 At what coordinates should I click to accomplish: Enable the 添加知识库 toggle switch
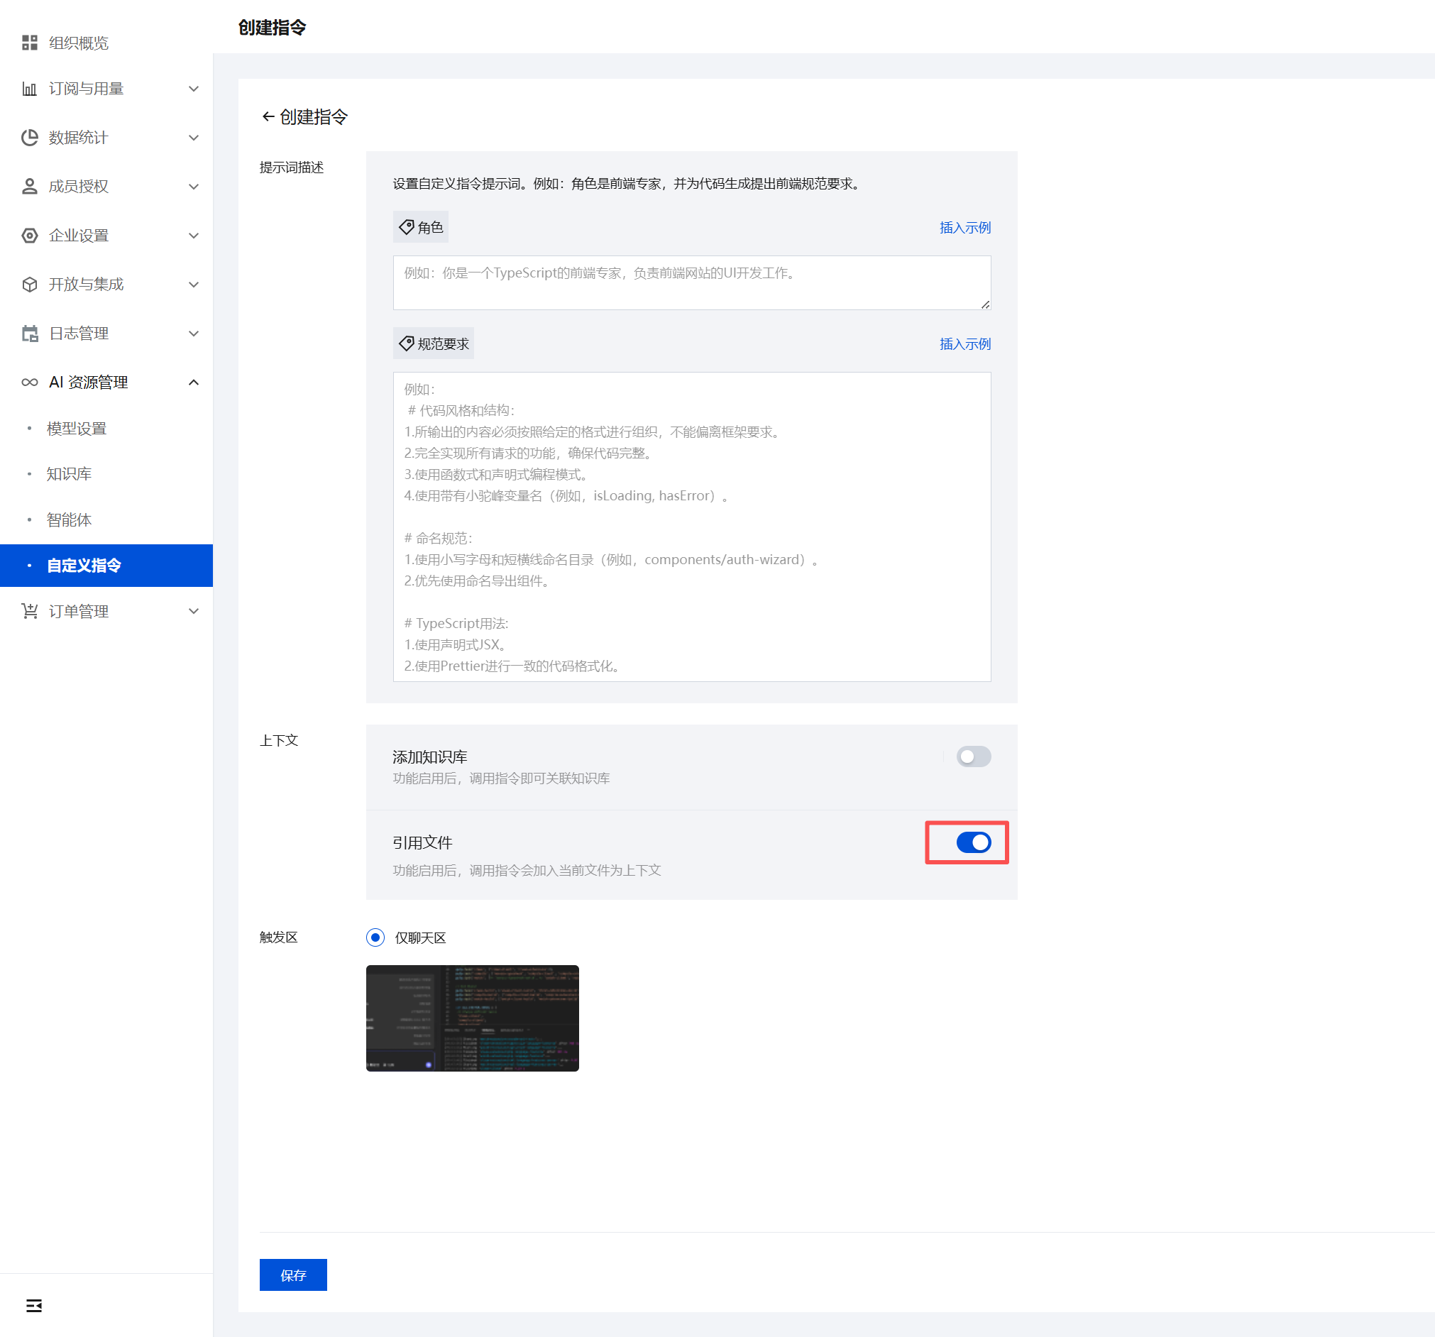pos(973,756)
